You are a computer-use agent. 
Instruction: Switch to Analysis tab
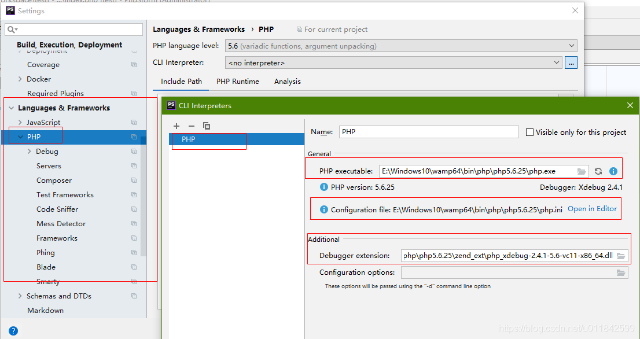[x=288, y=82]
